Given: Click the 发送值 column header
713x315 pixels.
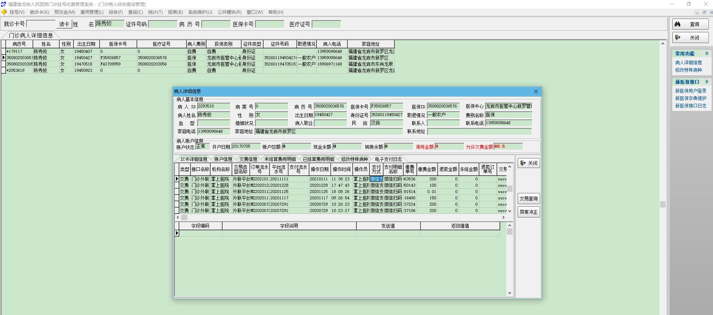Looking at the screenshot, I should pos(388,226).
